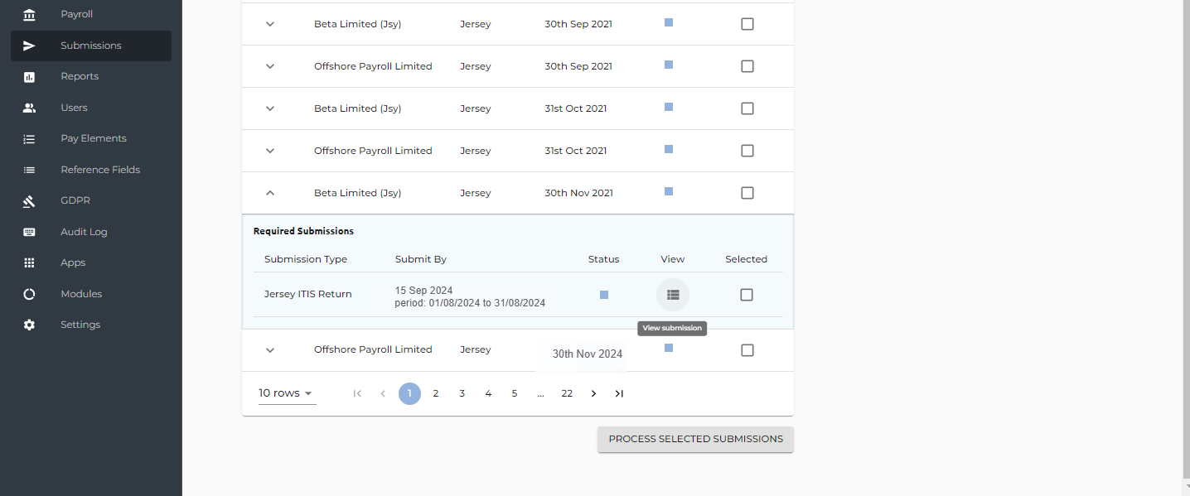This screenshot has height=496, width=1190.
Task: Open Reference Fields menu item
Action: point(91,170)
